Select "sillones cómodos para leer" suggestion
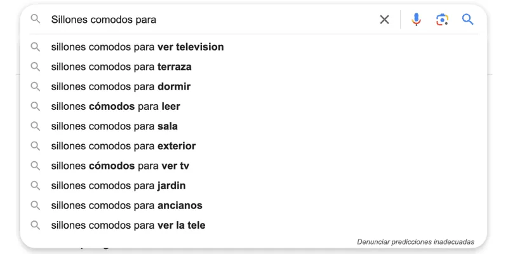Screen dimensions: 508x254 point(116,106)
